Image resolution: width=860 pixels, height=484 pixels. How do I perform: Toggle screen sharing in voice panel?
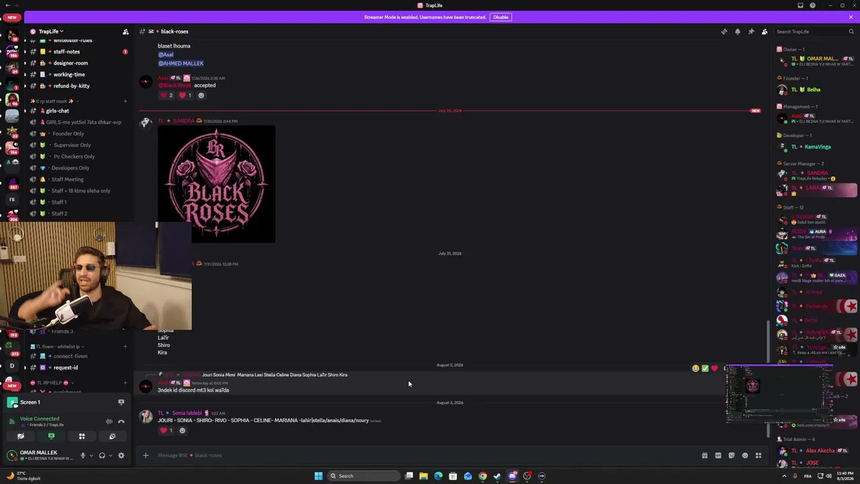tap(51, 436)
